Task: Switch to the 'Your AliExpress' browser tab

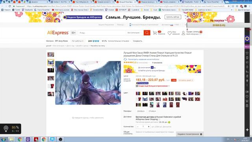Action: [x=82, y=2]
